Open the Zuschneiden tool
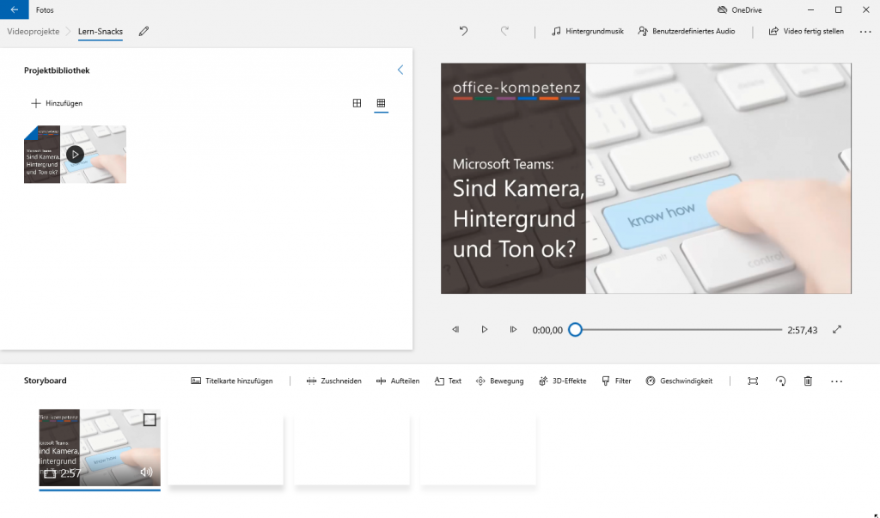Viewport: 880px width, 518px height. tap(334, 381)
